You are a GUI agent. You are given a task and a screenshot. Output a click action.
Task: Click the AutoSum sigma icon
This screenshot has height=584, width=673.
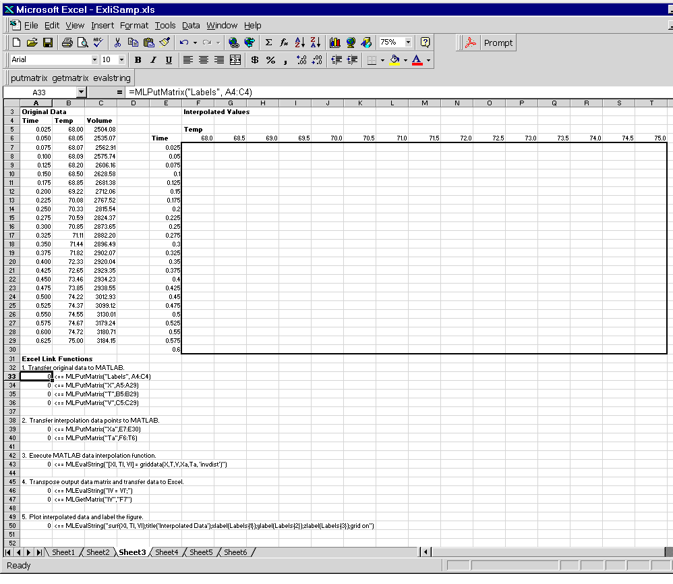point(268,43)
